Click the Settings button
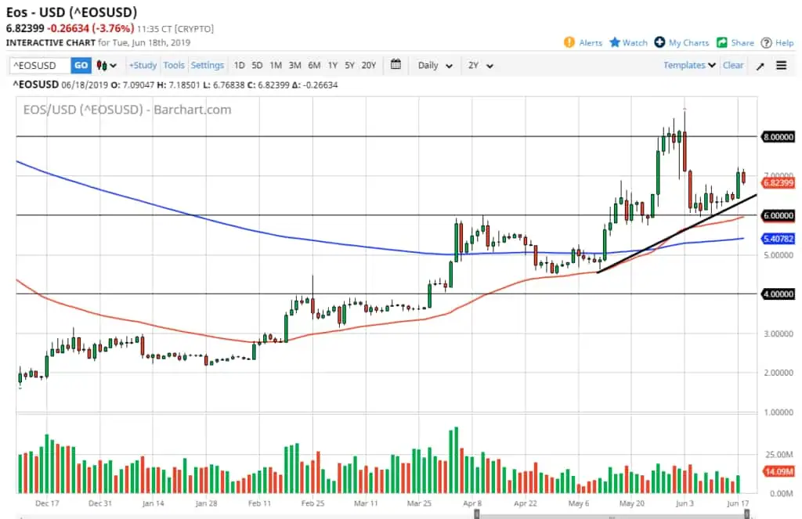This screenshot has width=802, height=519. [x=208, y=66]
